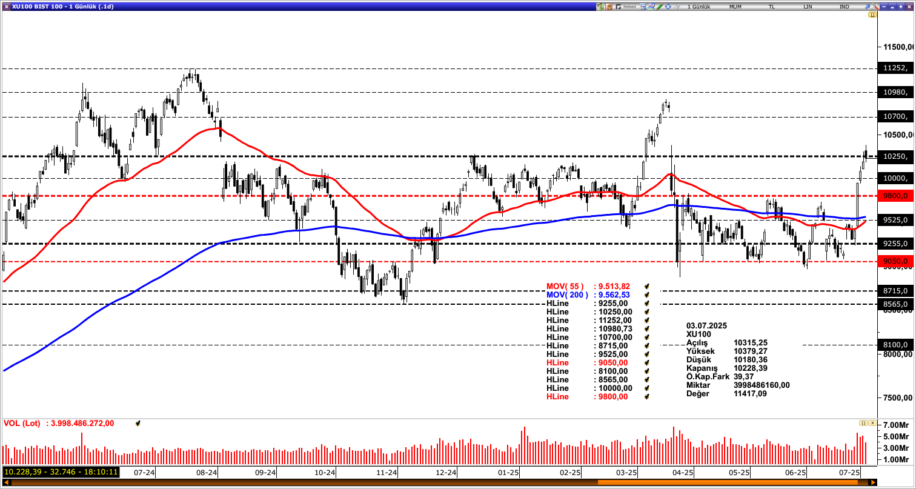
Task: Click the Miktar 3998486160,00 value
Action: pos(762,385)
